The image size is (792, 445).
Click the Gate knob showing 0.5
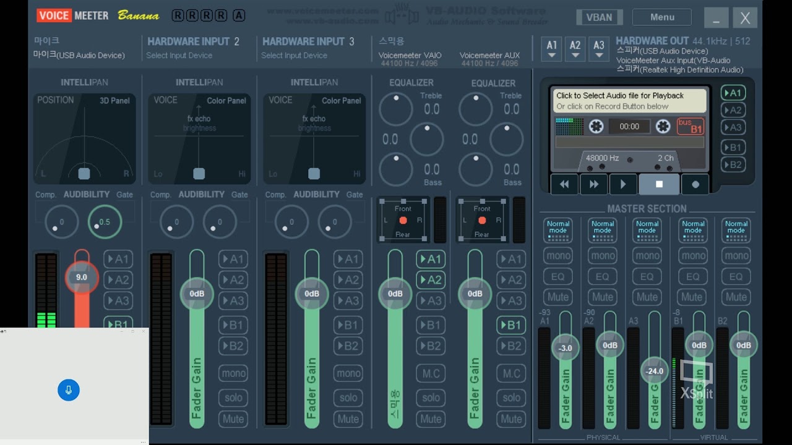105,222
